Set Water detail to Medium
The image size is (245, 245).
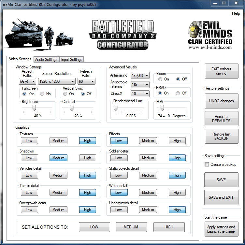point(148,193)
